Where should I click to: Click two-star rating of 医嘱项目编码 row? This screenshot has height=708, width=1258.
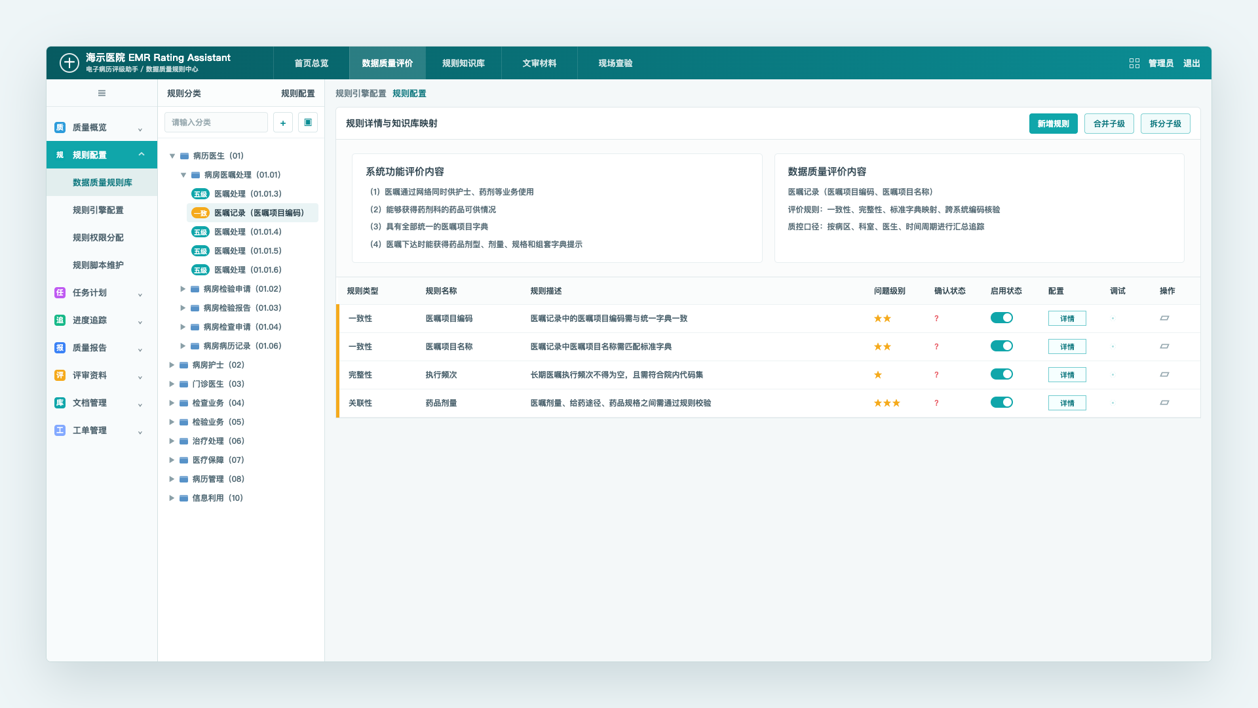pyautogui.click(x=882, y=319)
